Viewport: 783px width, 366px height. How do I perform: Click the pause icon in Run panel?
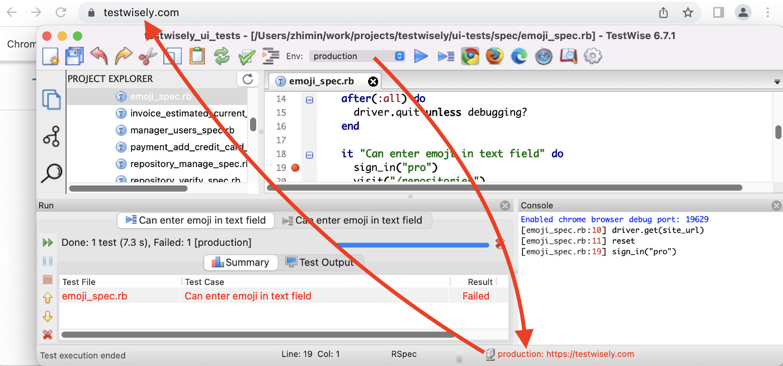(48, 261)
